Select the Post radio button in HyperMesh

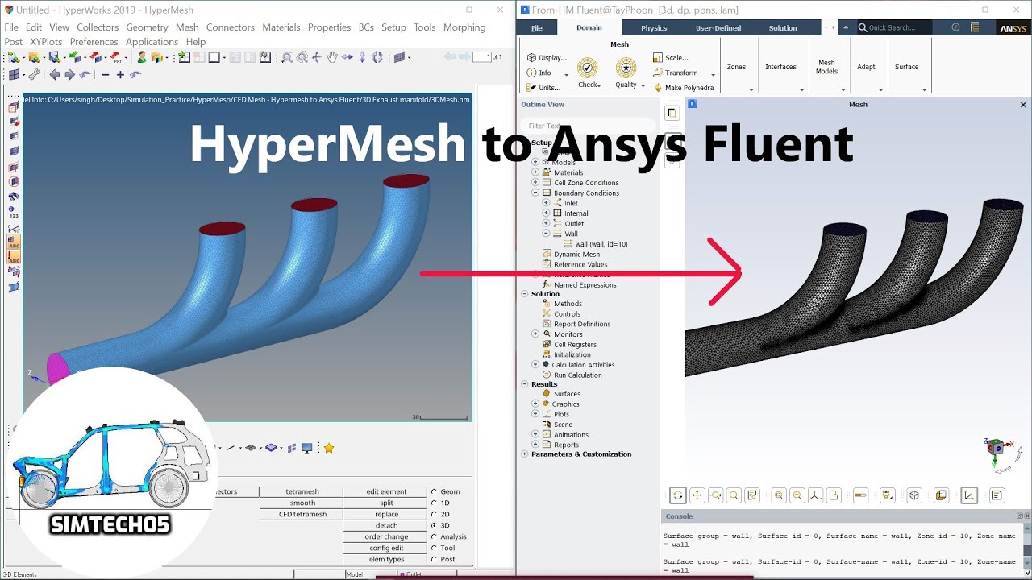tap(434, 559)
